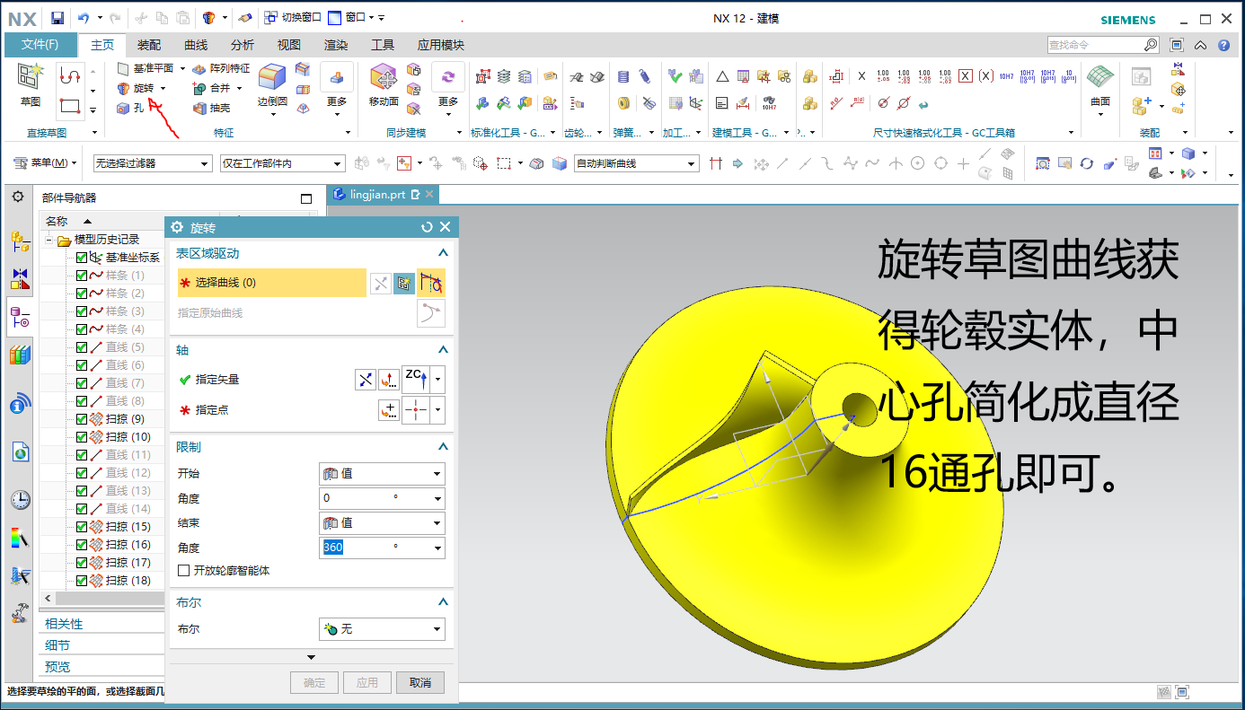Switch to the 曲线 ribbon tab

point(196,45)
